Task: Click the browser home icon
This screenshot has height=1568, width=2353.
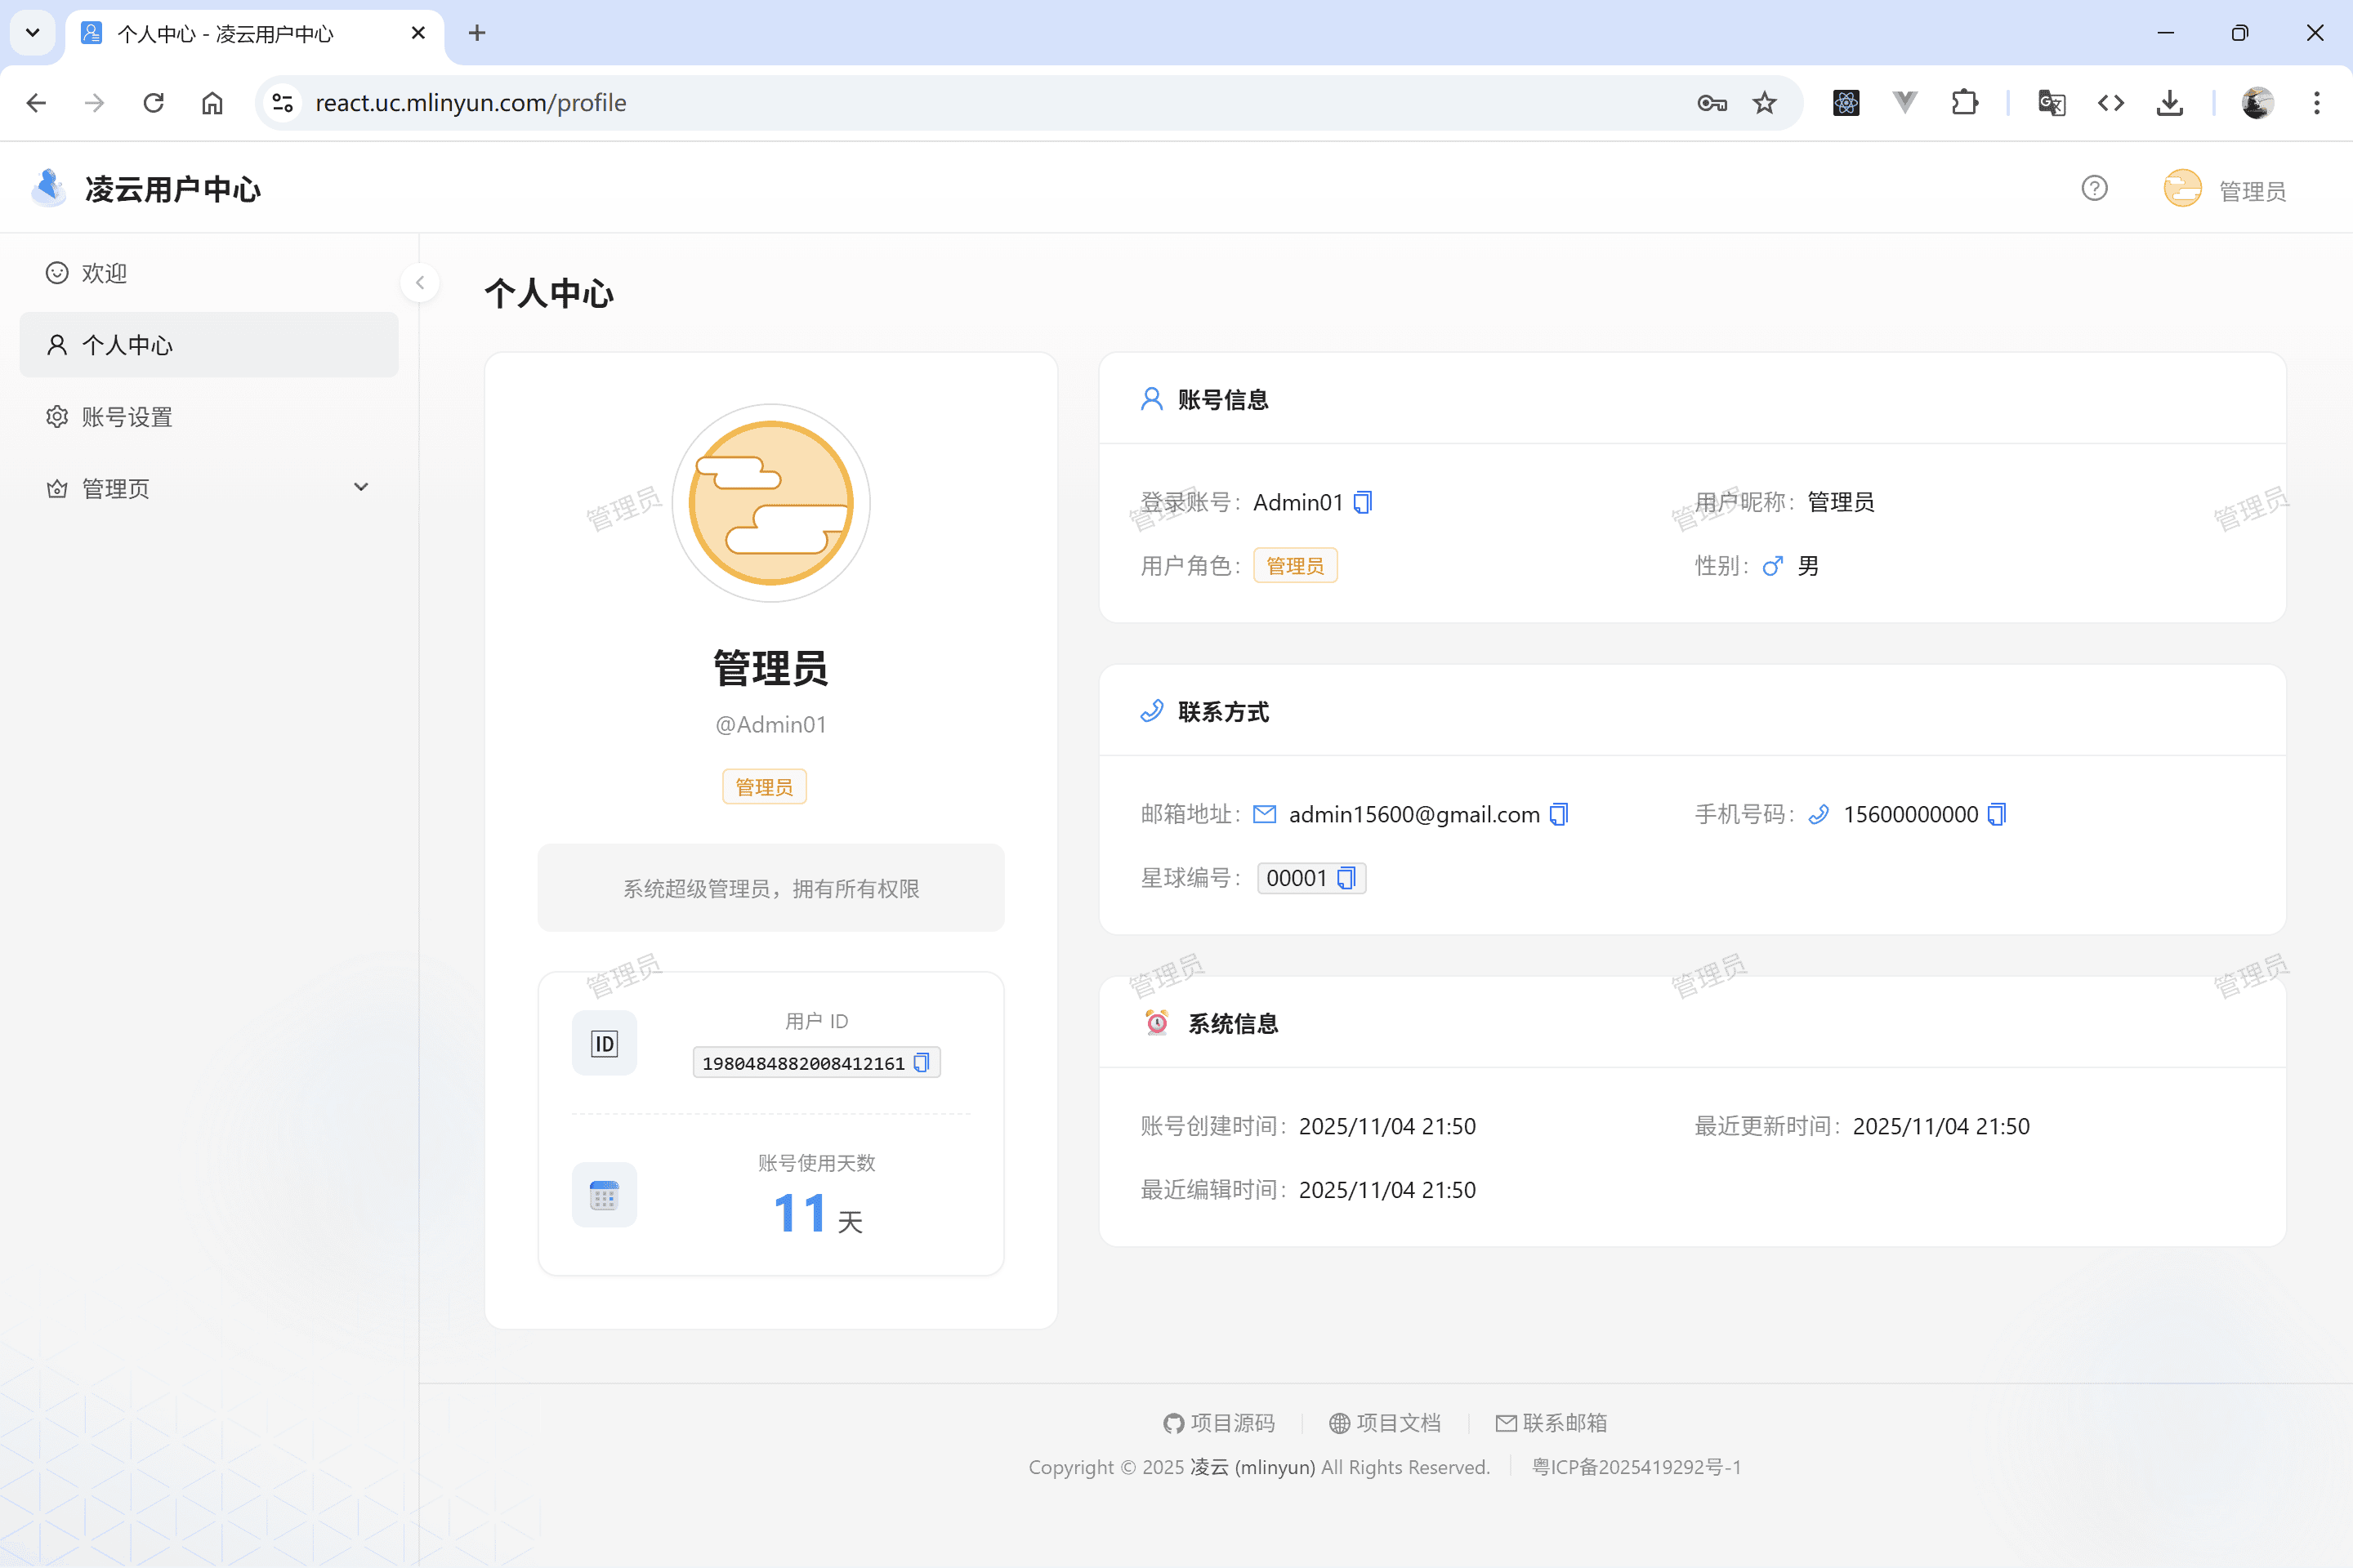Action: (212, 103)
